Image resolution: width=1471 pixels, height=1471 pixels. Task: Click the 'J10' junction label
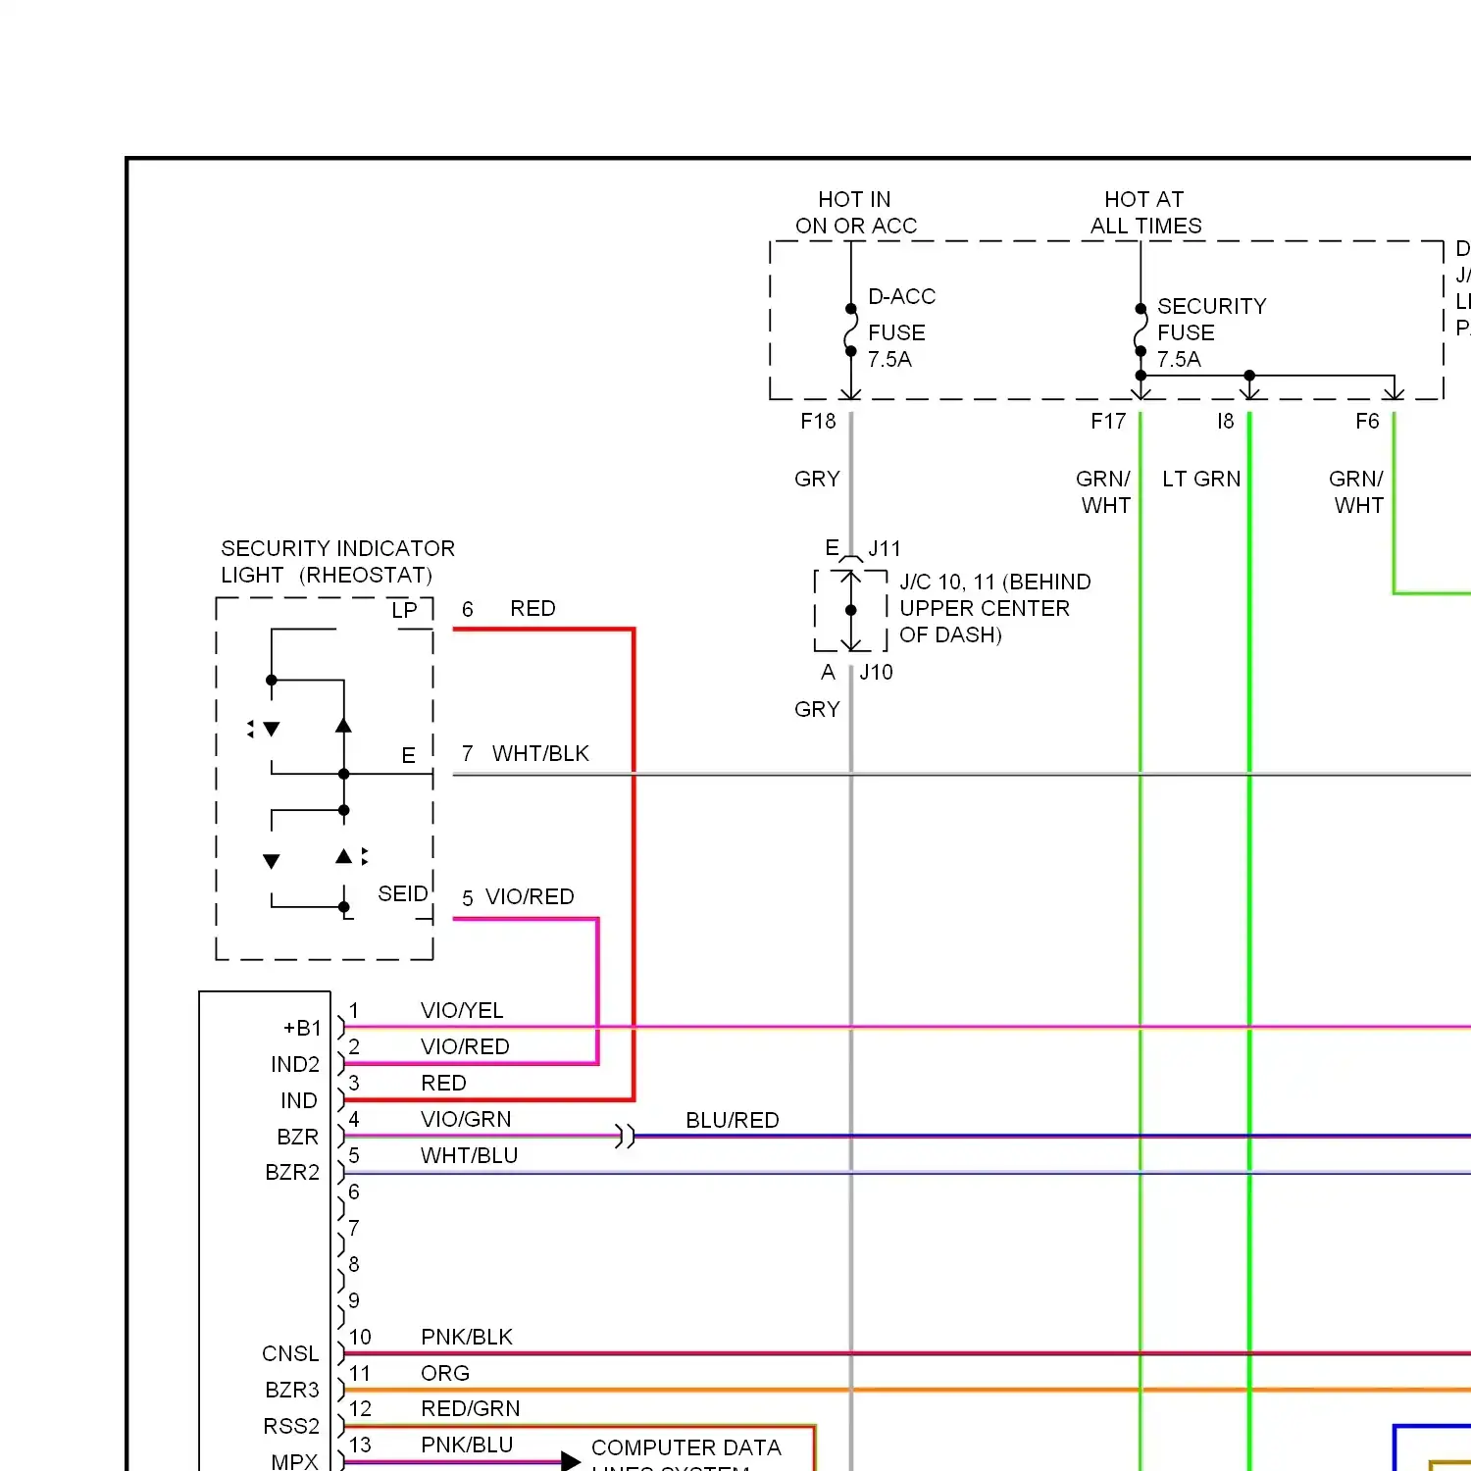coord(877,672)
